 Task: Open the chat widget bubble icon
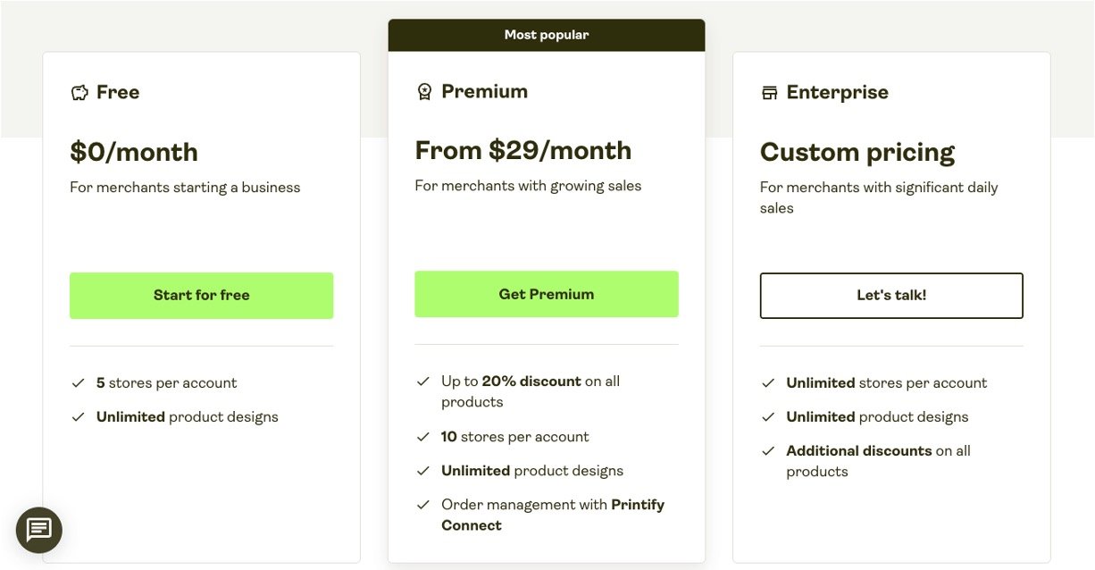[39, 530]
